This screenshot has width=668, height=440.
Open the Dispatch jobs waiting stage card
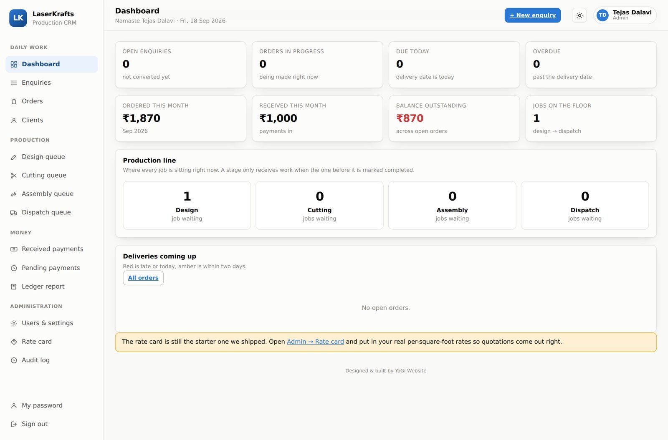click(585, 205)
